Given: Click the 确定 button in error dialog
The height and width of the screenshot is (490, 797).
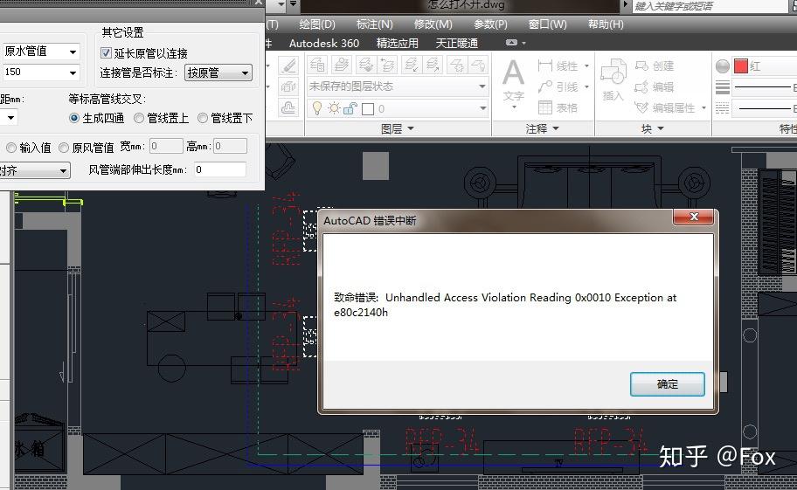Looking at the screenshot, I should click(667, 383).
